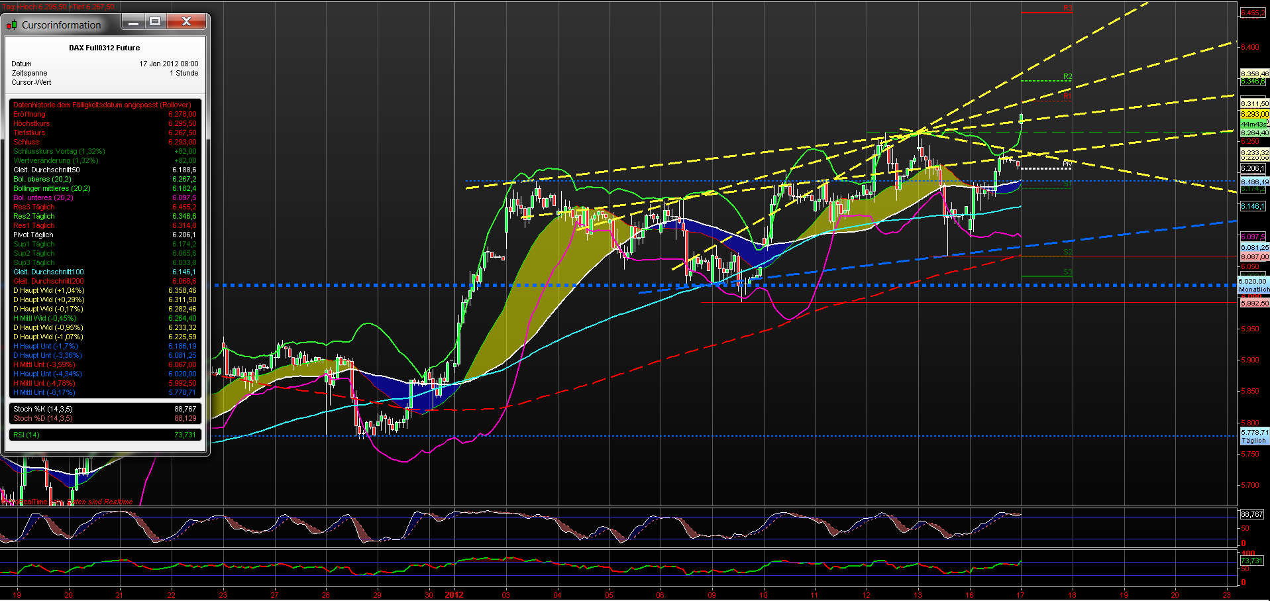
Task: Minimize the Cursorinformation window
Action: (x=134, y=21)
